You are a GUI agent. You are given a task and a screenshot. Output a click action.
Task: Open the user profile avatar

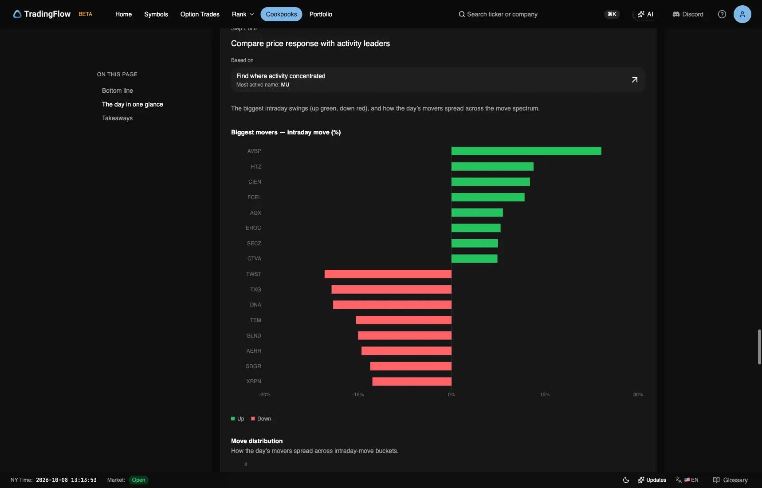click(742, 14)
